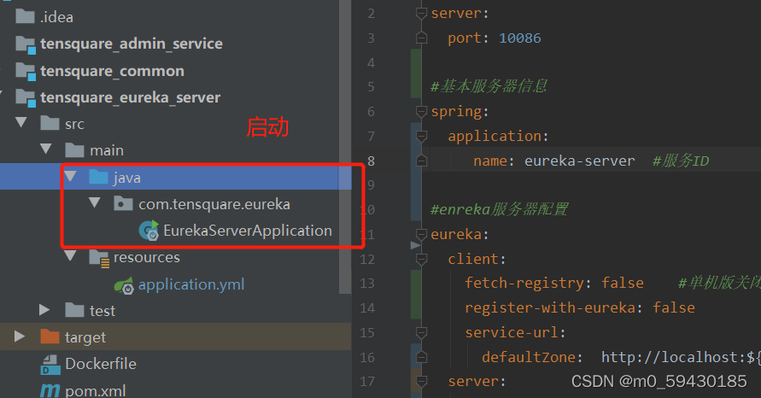Click the src folder icon

point(50,123)
